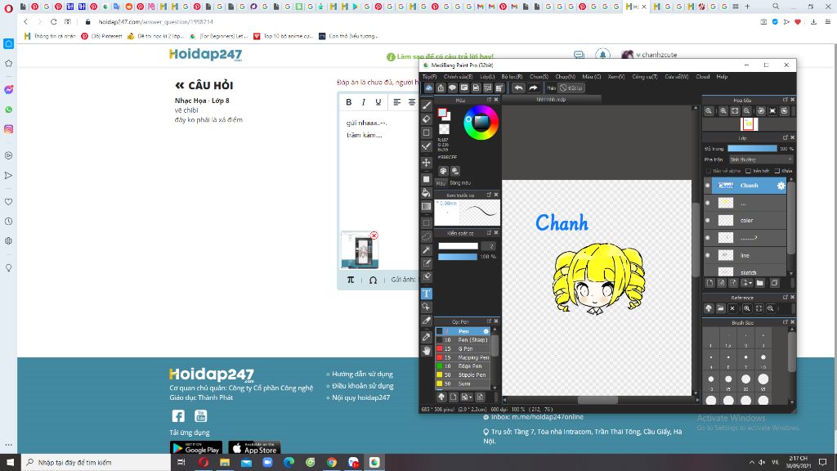Click the Hoidap247 logo at top
The height and width of the screenshot is (471, 837).
pyautogui.click(x=205, y=55)
